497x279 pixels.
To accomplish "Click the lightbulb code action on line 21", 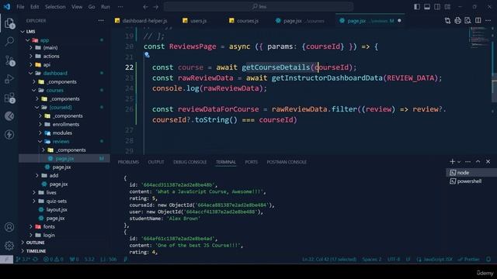I will (147, 55).
